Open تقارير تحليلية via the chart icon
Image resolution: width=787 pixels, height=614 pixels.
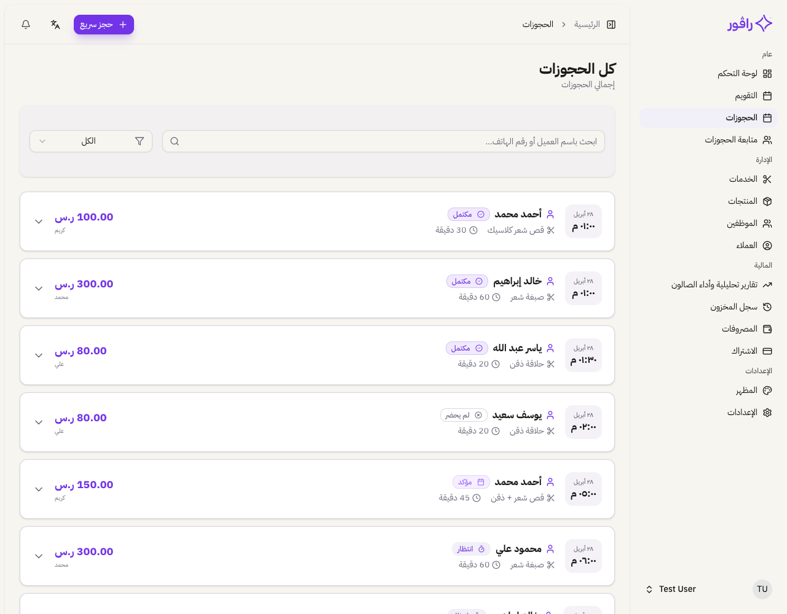coord(767,284)
